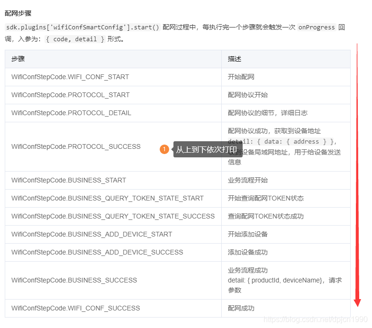Click the detail: { data: { address } } code

tap(281, 142)
